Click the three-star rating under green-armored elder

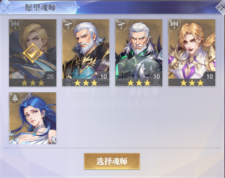point(139,83)
